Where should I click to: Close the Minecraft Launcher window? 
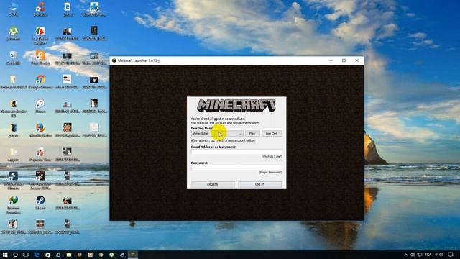point(357,60)
